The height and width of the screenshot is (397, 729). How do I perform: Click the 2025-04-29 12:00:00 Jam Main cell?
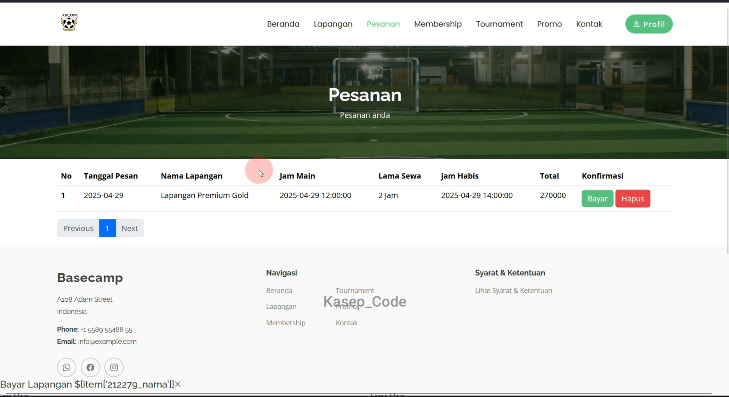click(x=315, y=195)
